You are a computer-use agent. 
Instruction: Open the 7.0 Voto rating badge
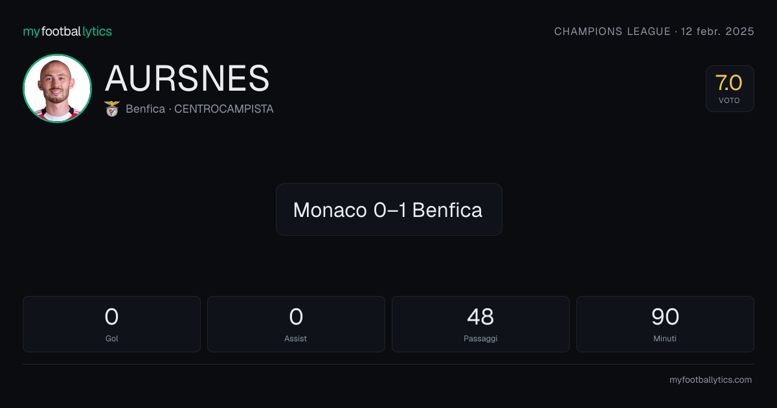730,89
